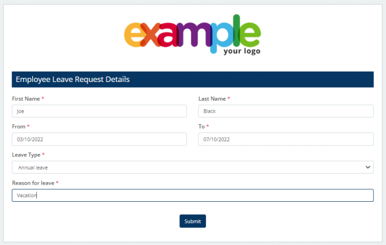Select the From date field 03/10/2022
Viewport: 386px width, 245px height.
coord(99,139)
